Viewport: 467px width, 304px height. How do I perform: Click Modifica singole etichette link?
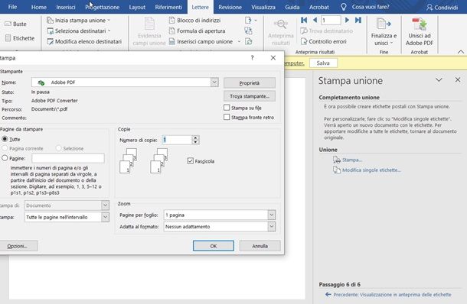click(x=371, y=170)
